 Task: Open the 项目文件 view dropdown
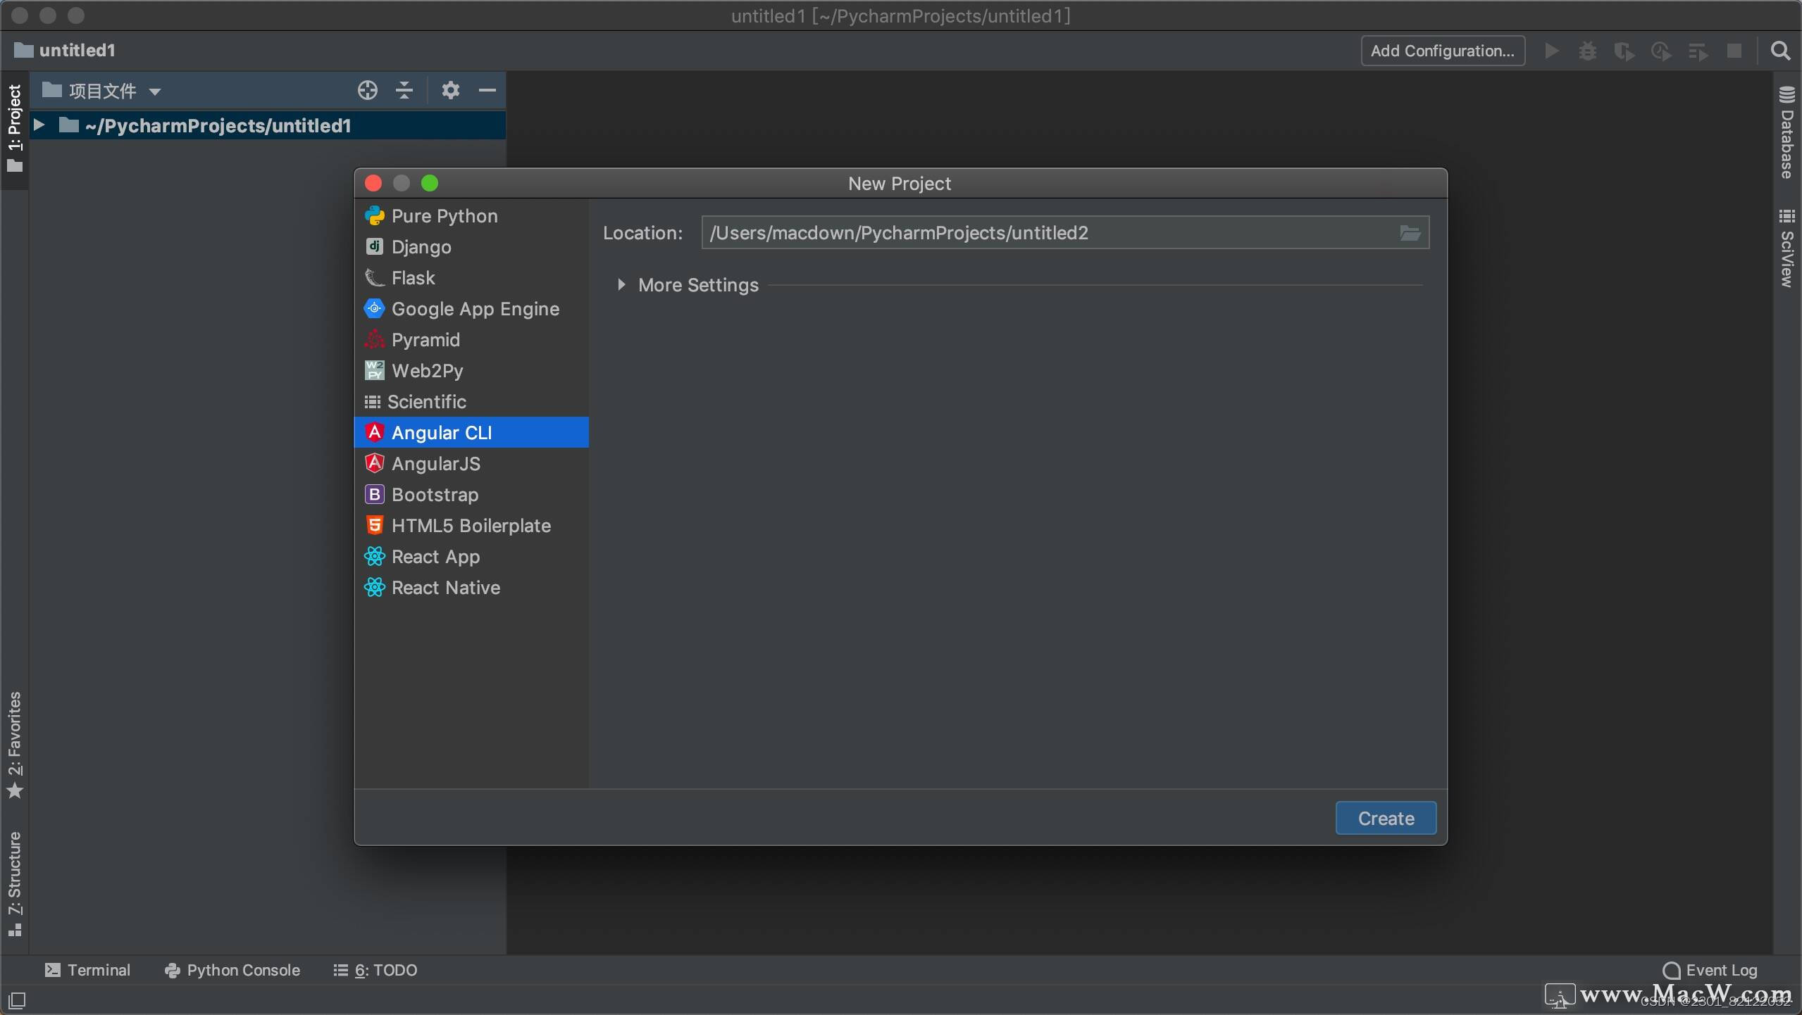click(x=155, y=90)
